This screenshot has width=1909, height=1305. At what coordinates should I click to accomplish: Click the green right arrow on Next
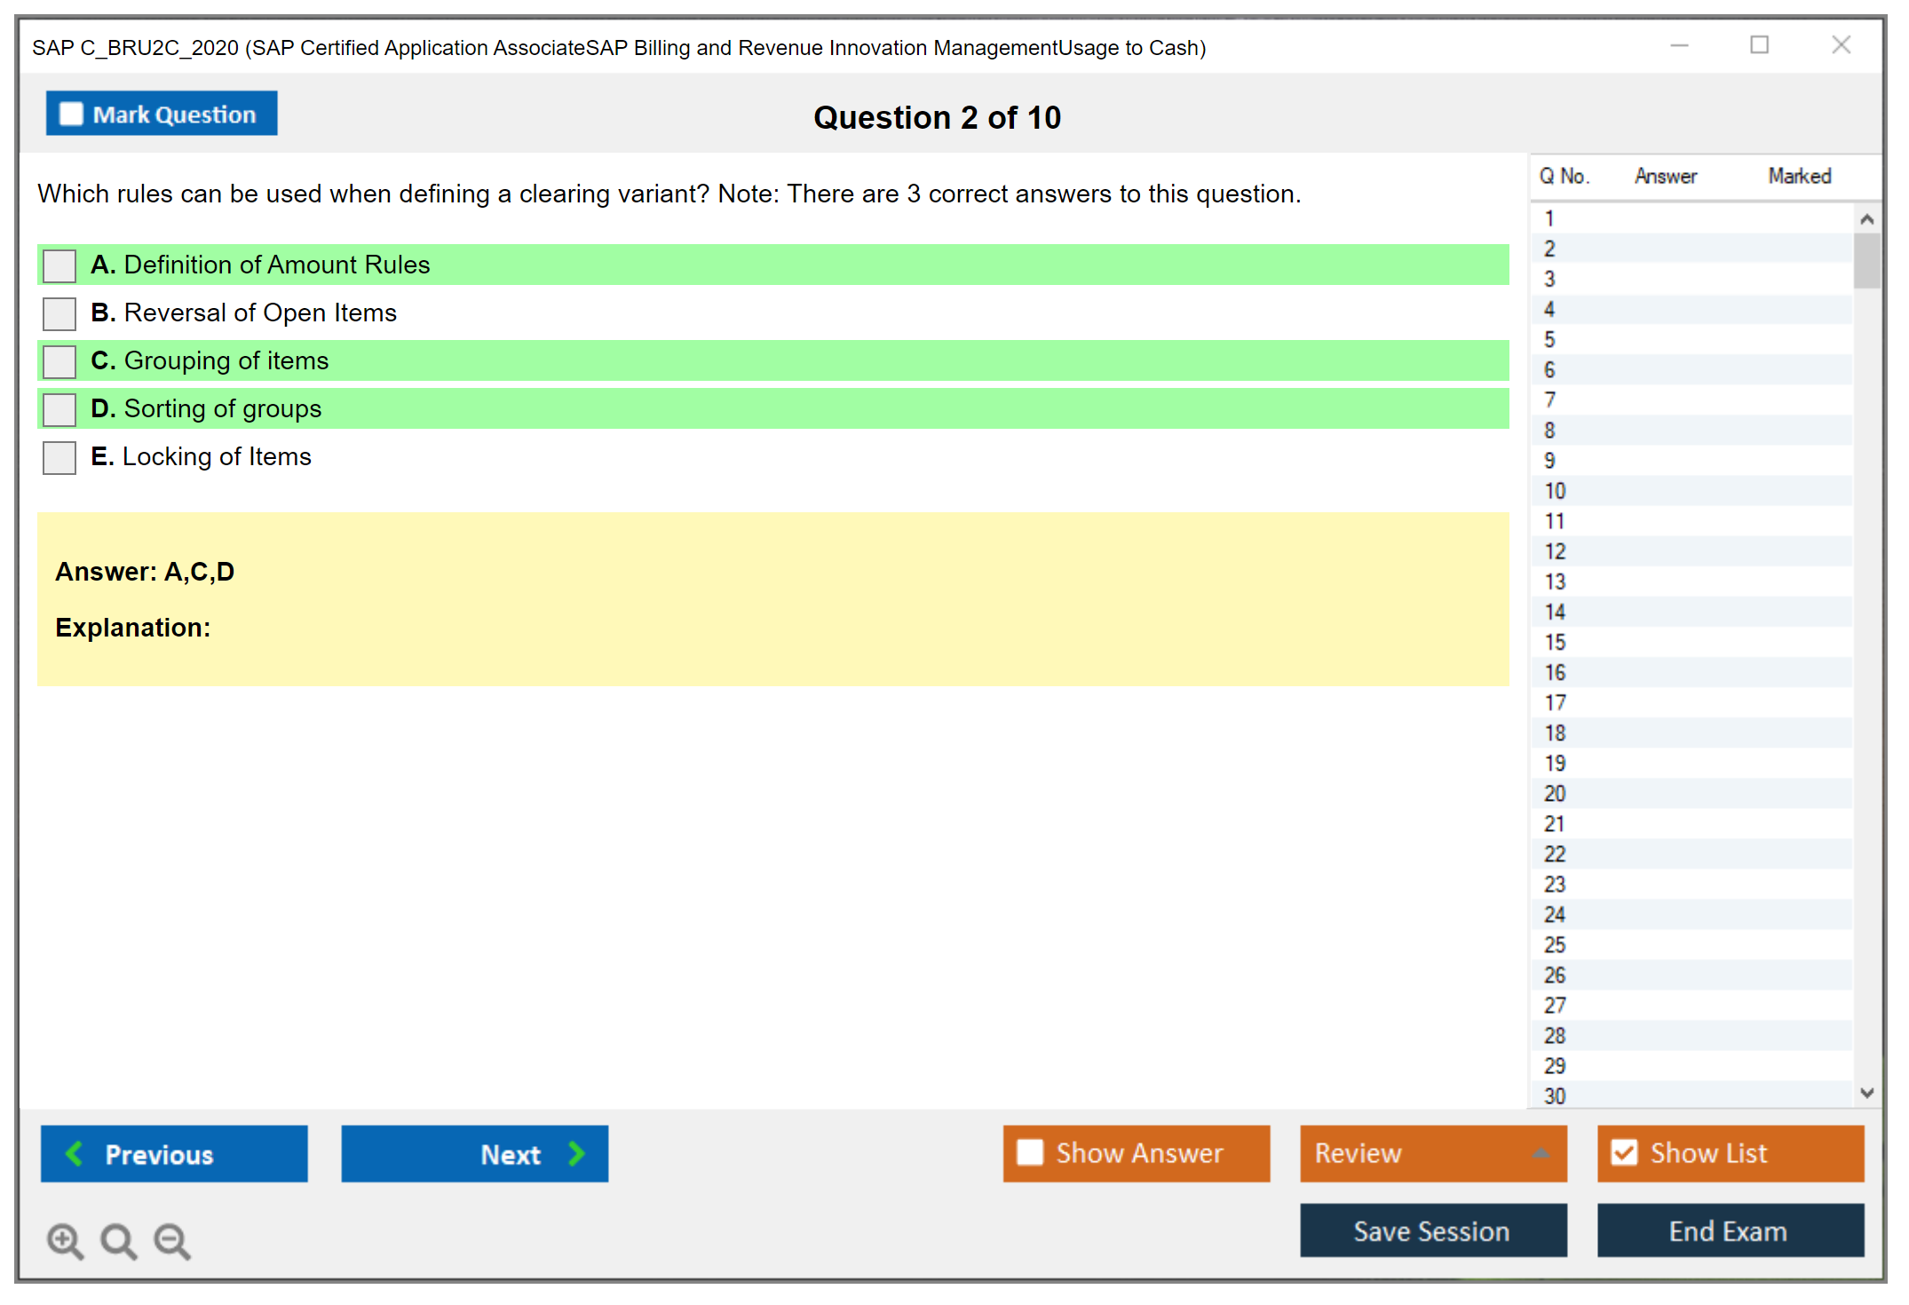[576, 1153]
